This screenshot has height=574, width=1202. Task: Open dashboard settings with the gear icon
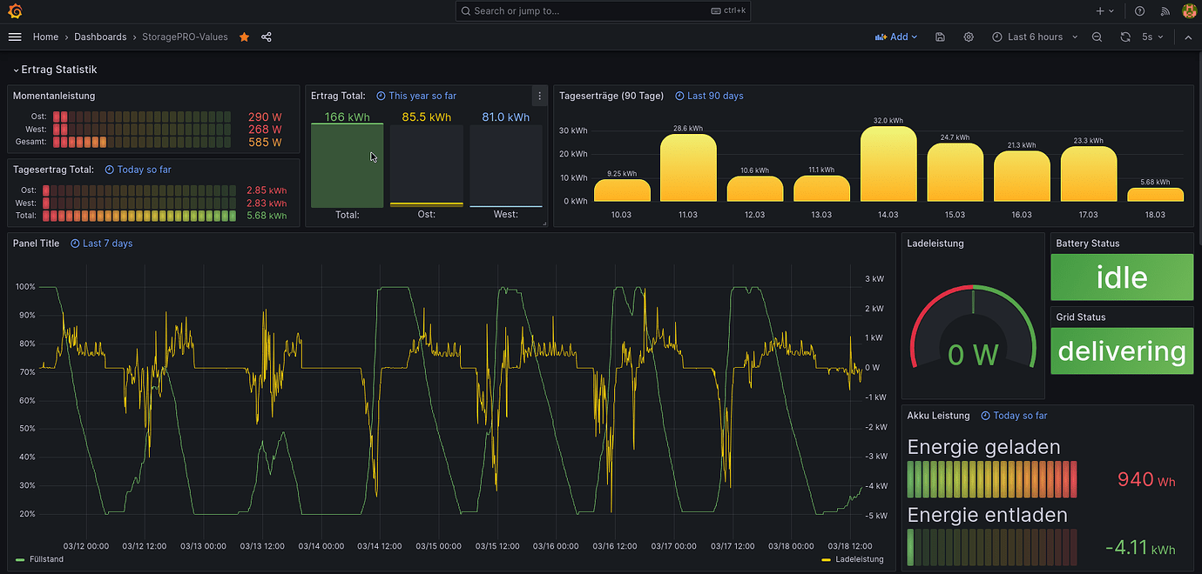tap(969, 37)
